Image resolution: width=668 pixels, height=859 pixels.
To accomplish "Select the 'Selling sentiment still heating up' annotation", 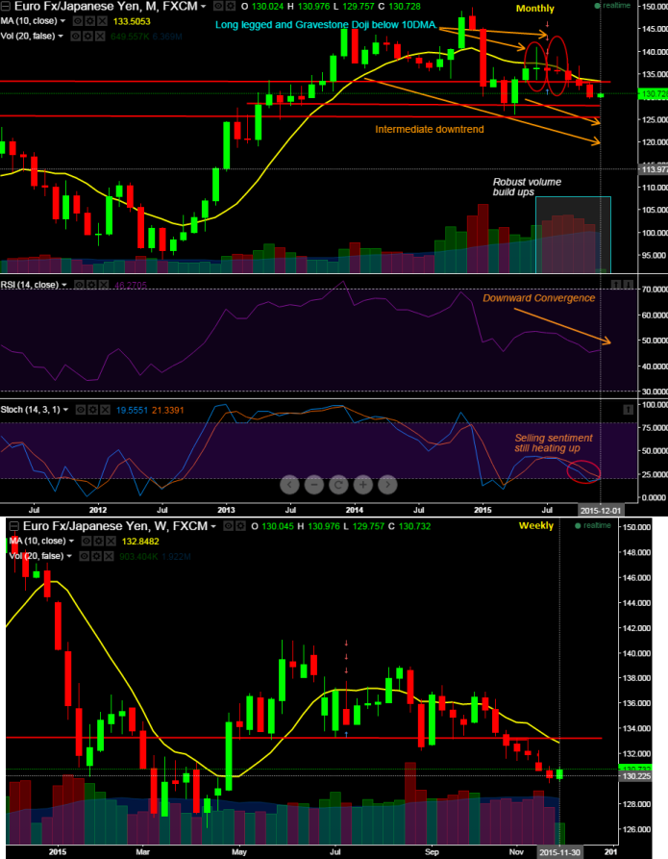I will pos(554,443).
